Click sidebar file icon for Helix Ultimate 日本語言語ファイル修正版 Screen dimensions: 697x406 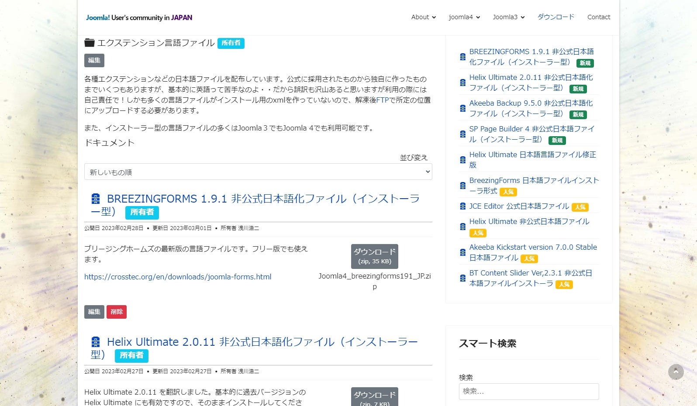pos(462,160)
